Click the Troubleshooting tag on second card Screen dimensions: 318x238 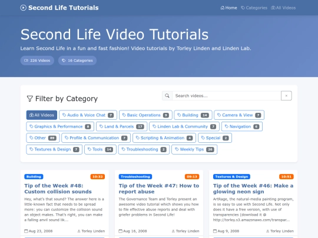[x=135, y=177]
